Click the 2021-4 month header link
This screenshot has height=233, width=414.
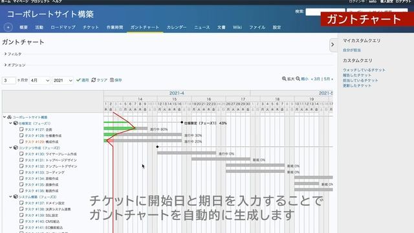click(177, 93)
